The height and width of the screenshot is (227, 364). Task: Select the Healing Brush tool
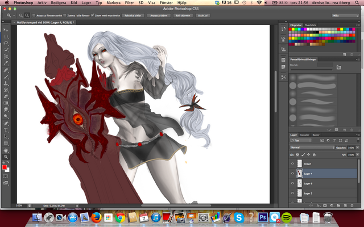[x=6, y=70]
